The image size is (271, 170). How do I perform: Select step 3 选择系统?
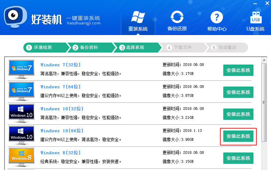pyautogui.click(x=137, y=47)
